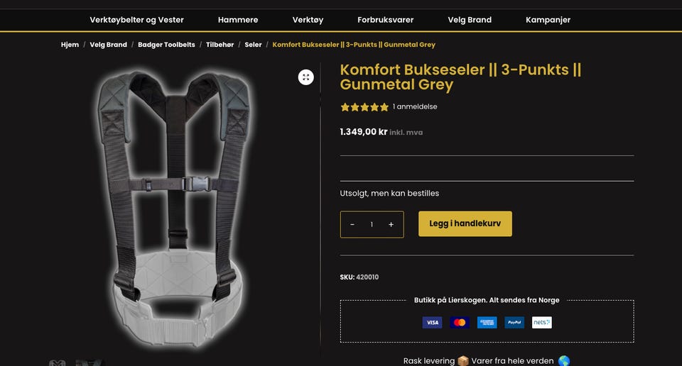The width and height of the screenshot is (682, 366).
Task: Click the quantity number field
Action: 372,224
